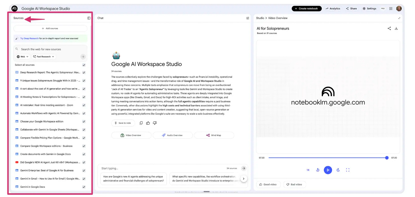Open the Mind Map view

[x=214, y=135]
